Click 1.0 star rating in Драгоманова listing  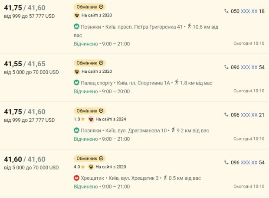click(x=79, y=119)
